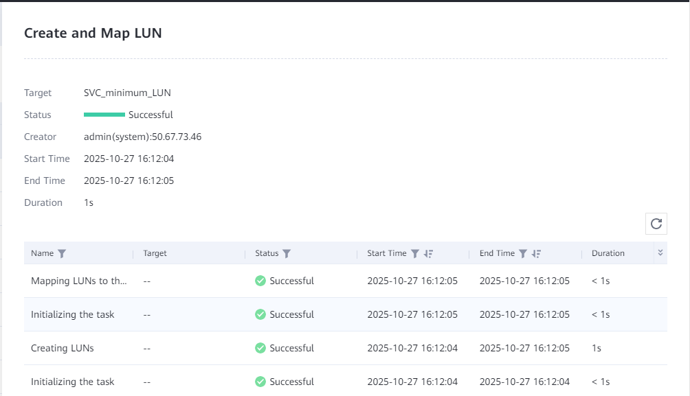Expand the table column settings chevron
The height and width of the screenshot is (396, 690).
tap(660, 253)
